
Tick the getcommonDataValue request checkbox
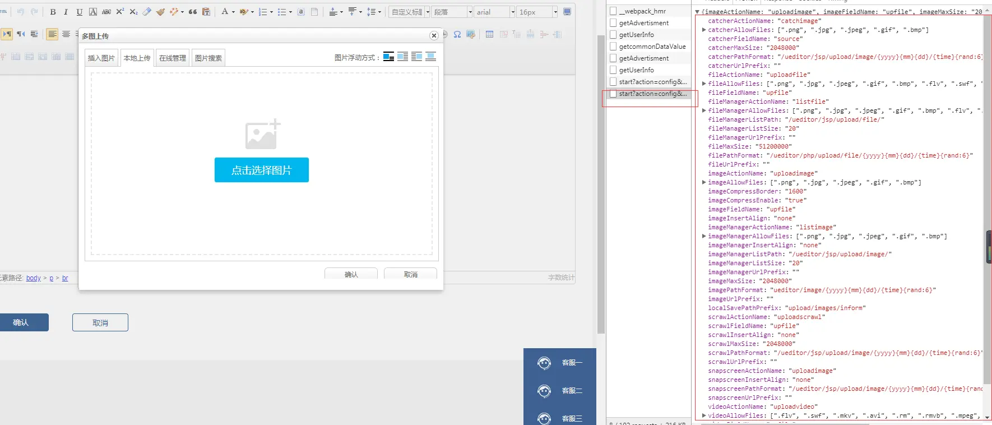coord(613,47)
